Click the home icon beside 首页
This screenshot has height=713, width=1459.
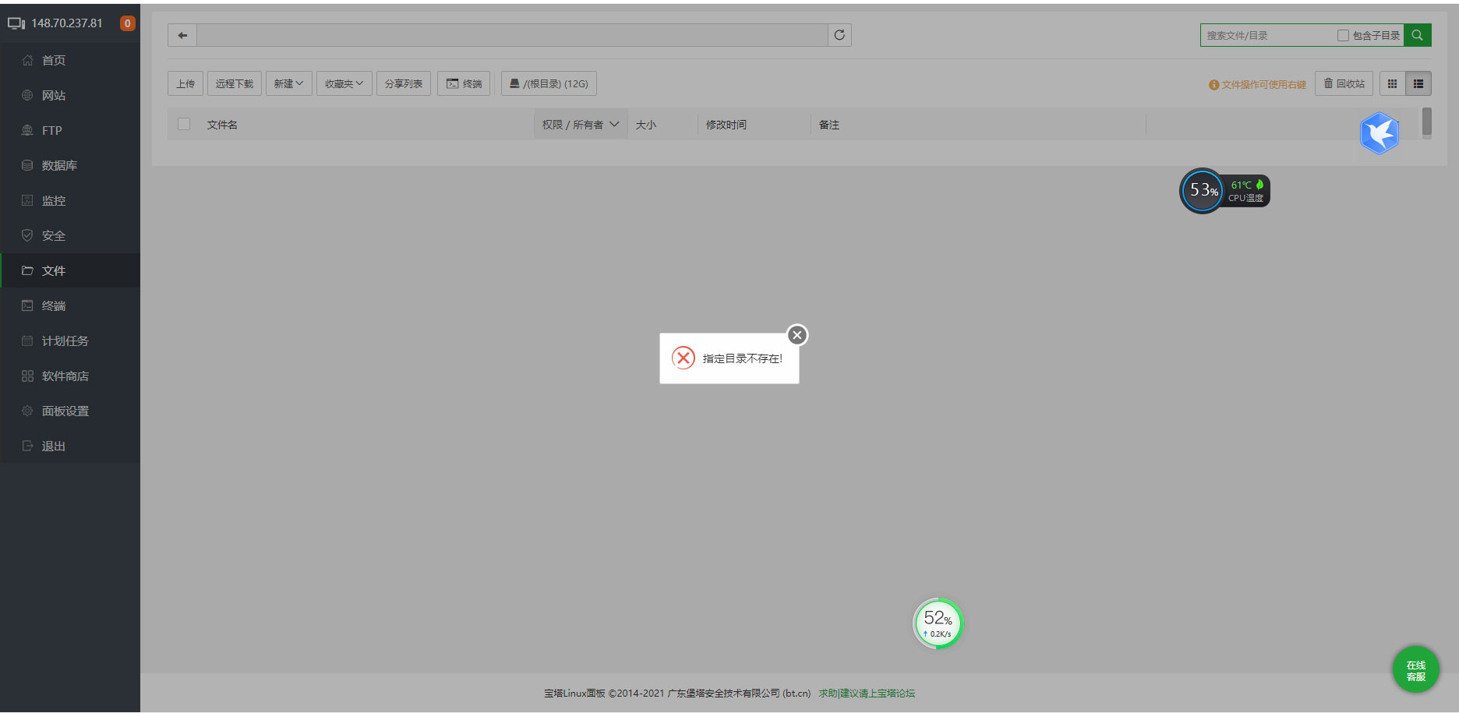coord(27,60)
